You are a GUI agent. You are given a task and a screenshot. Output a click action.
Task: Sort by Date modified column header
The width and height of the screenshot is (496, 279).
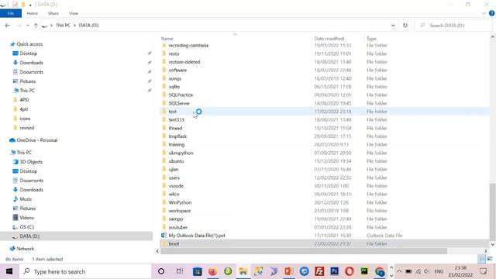pyautogui.click(x=329, y=39)
